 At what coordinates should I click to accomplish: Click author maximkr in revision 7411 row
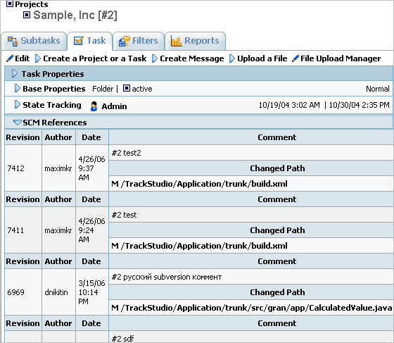[58, 230]
